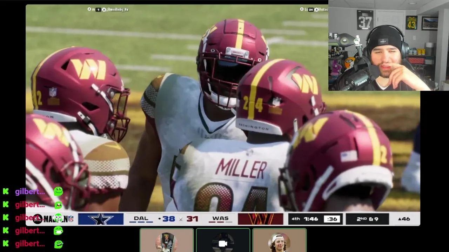Image resolution: width=449 pixels, height=252 pixels.
Task: Click the 46 yard line indicator
Action: (x=404, y=219)
